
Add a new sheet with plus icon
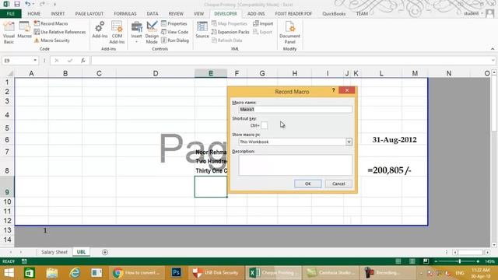[105, 252]
